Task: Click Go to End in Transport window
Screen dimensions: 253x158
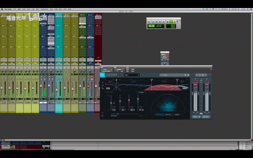Action: coord(164,22)
